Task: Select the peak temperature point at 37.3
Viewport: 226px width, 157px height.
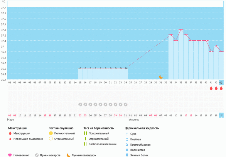Action: (181, 30)
